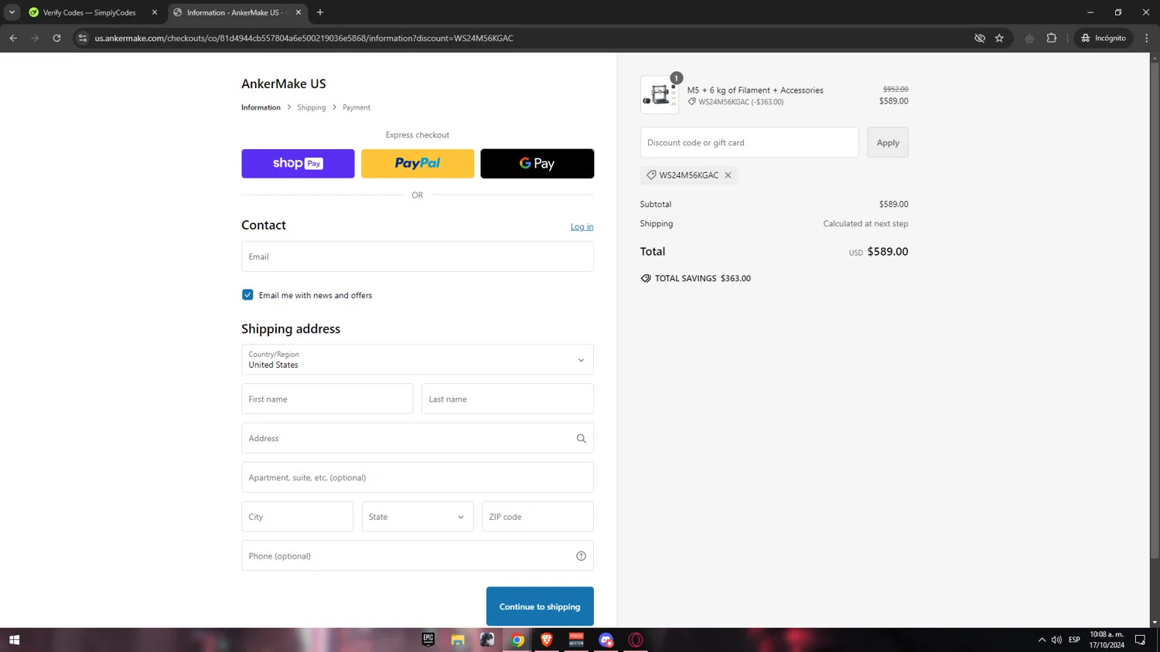
Task: Show hidden system tray icons
Action: 1042,640
